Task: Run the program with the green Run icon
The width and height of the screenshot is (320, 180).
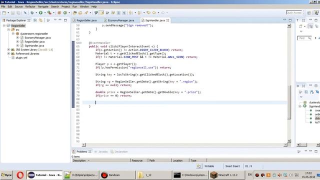Action: click(x=40, y=12)
